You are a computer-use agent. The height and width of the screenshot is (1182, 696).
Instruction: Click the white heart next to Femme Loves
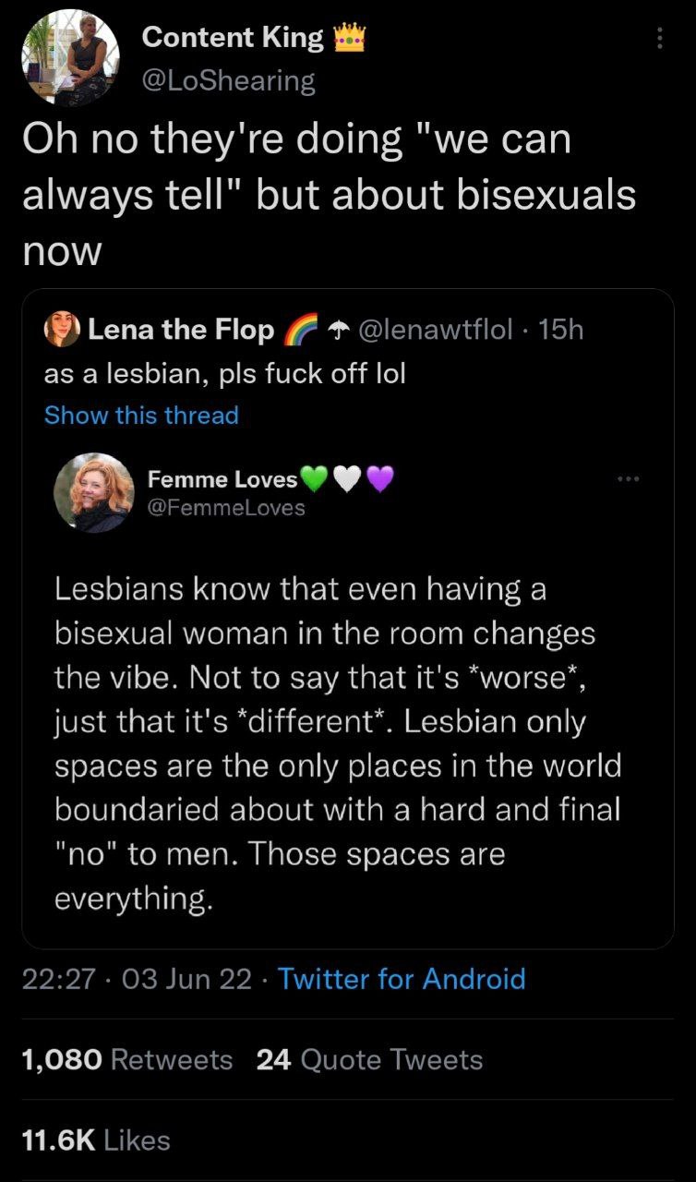347,478
